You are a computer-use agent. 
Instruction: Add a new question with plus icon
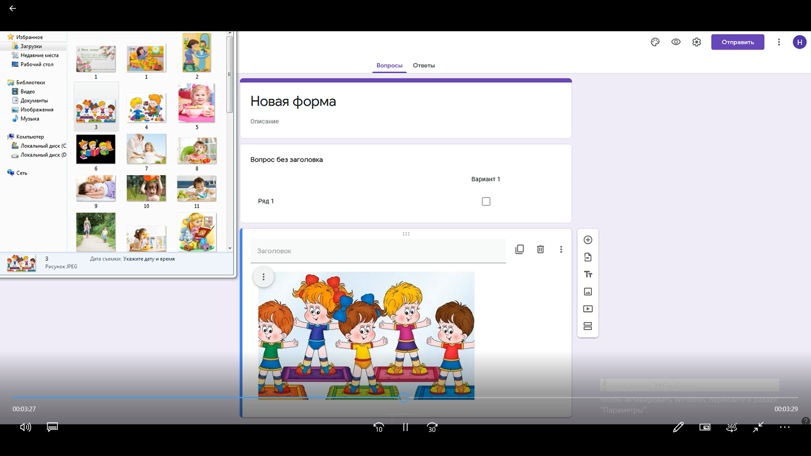point(588,240)
